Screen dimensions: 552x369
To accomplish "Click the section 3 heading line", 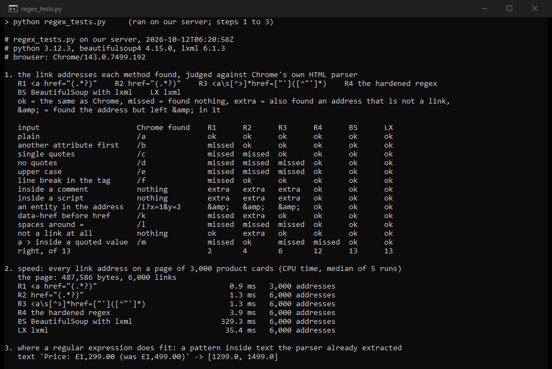I will [203, 348].
